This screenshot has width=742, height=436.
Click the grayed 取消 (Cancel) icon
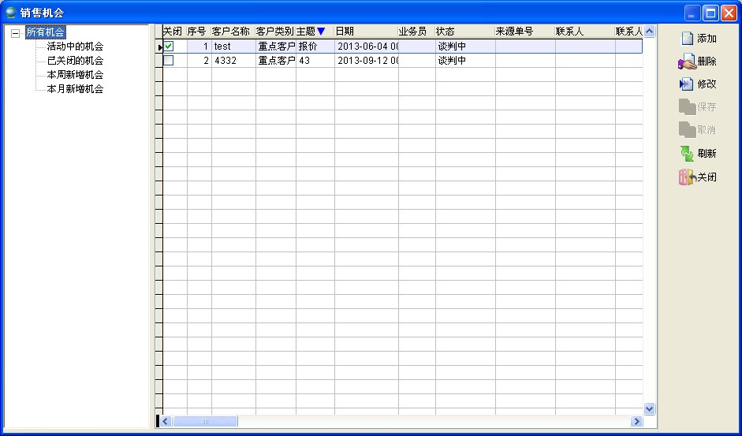[687, 130]
